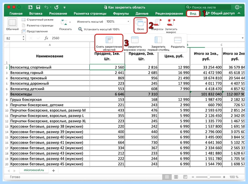Click the Записать макрос icon
248x184 pixels.
171,26
